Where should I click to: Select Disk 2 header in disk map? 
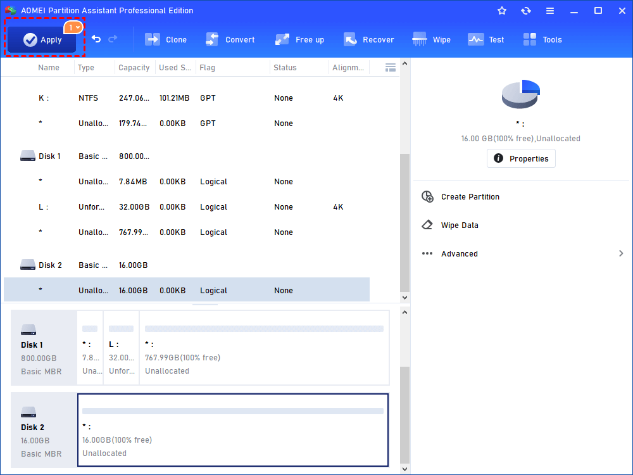(44, 430)
